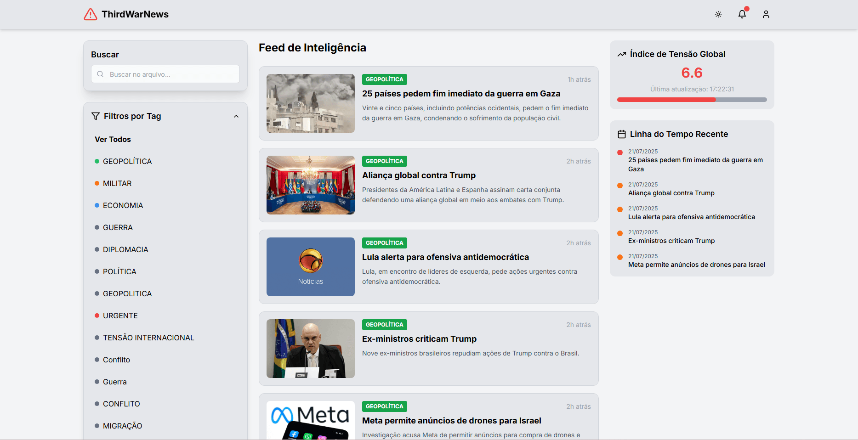Filter by MILITAR tag
The height and width of the screenshot is (440, 858).
[117, 183]
